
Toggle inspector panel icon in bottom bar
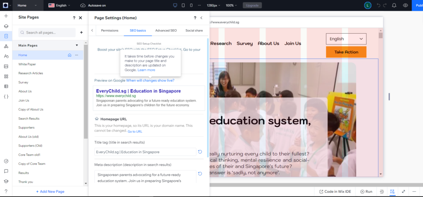(382, 192)
